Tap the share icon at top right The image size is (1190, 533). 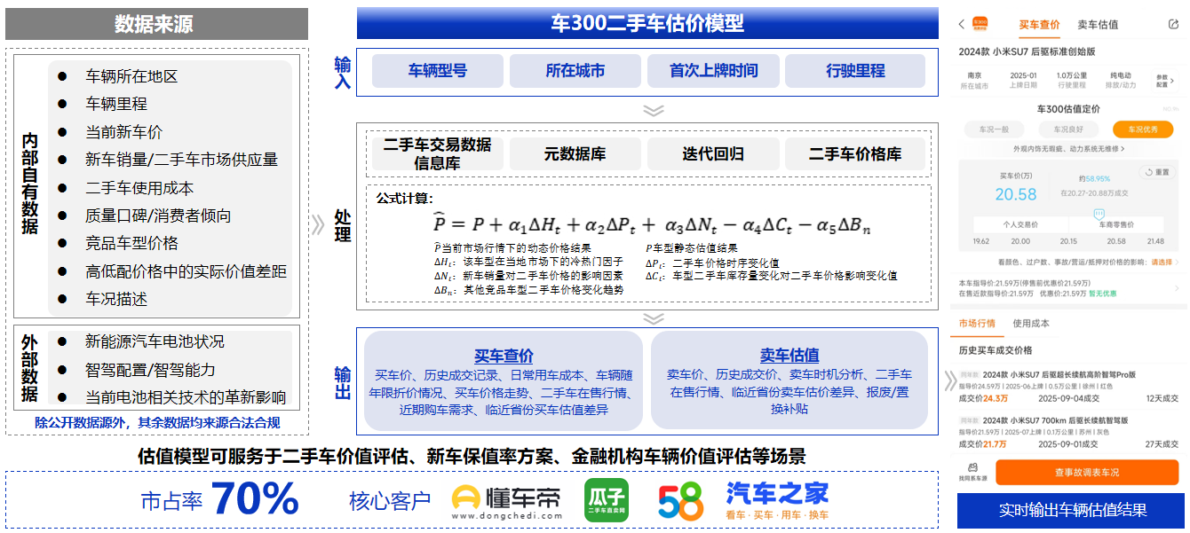pos(1173,25)
